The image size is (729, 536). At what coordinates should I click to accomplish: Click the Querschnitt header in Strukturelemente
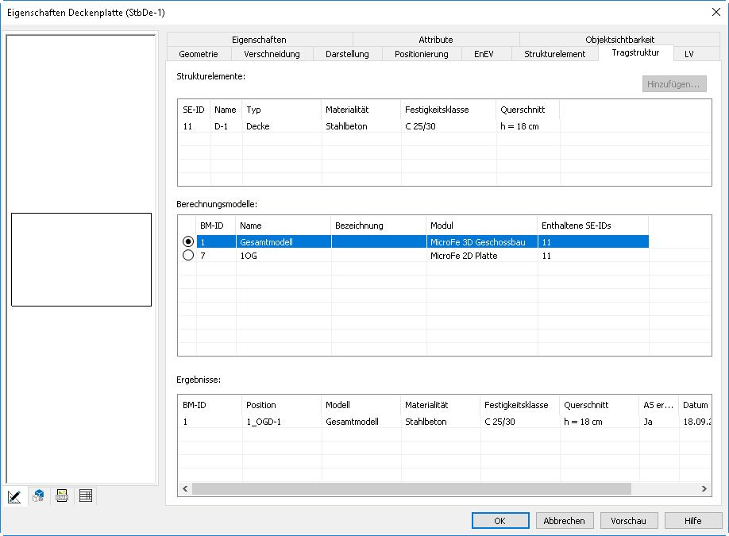(x=528, y=110)
